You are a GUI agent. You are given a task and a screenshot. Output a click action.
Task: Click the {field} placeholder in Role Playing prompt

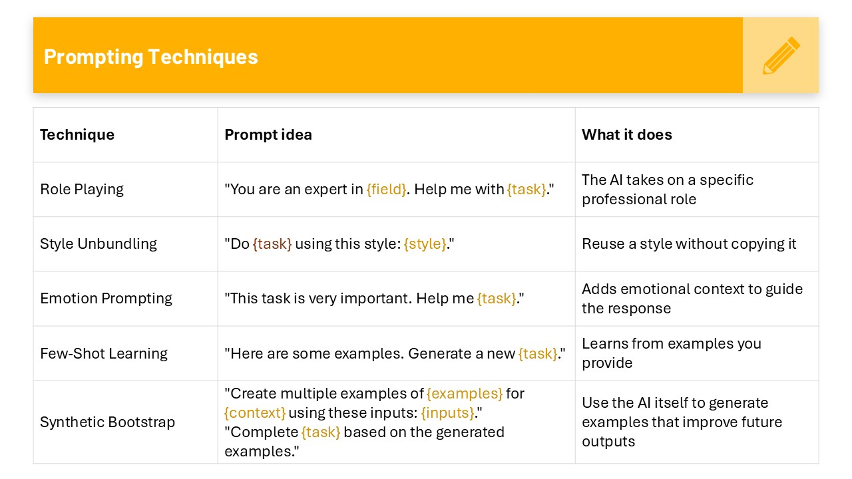click(386, 190)
